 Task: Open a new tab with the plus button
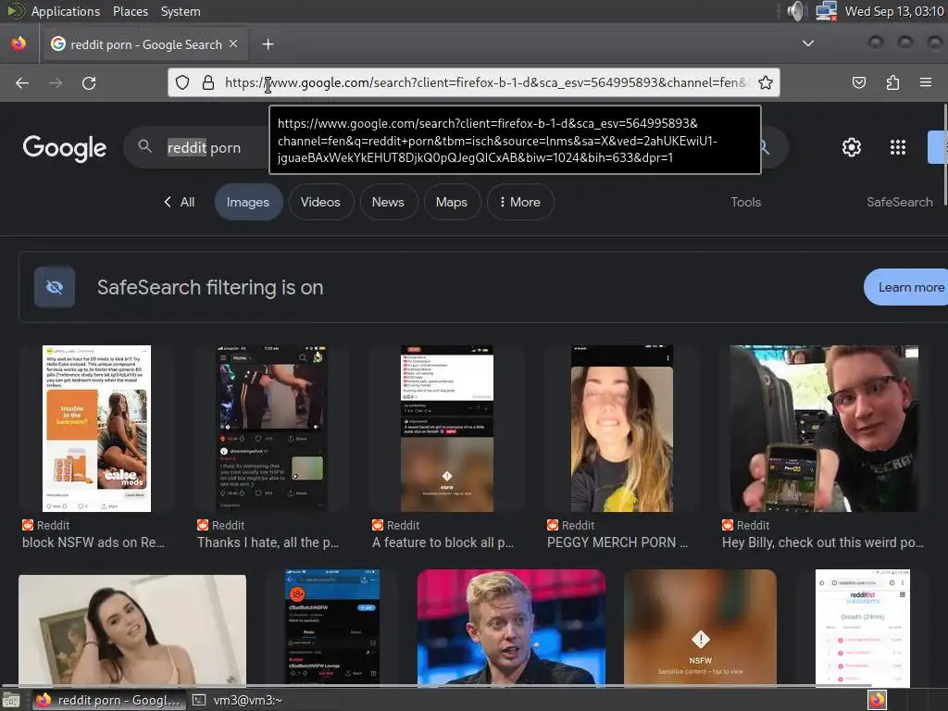click(268, 44)
